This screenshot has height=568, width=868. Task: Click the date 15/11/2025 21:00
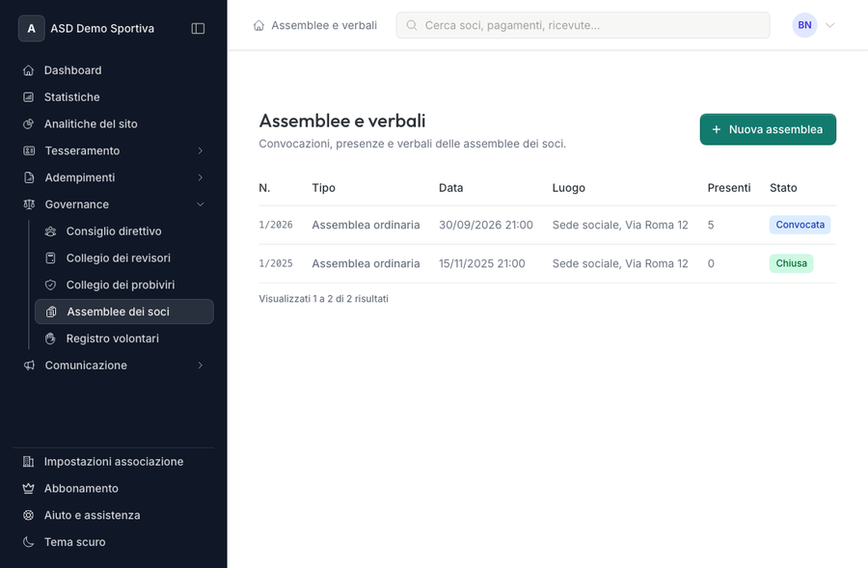coord(482,263)
